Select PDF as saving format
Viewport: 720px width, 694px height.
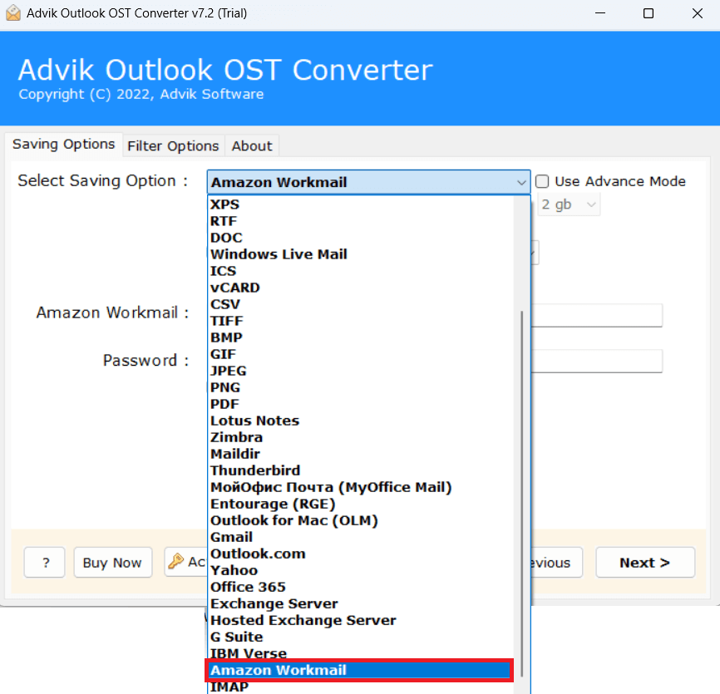click(x=361, y=404)
